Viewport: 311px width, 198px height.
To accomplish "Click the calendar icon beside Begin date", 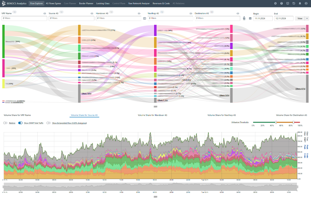I will click(x=250, y=18).
